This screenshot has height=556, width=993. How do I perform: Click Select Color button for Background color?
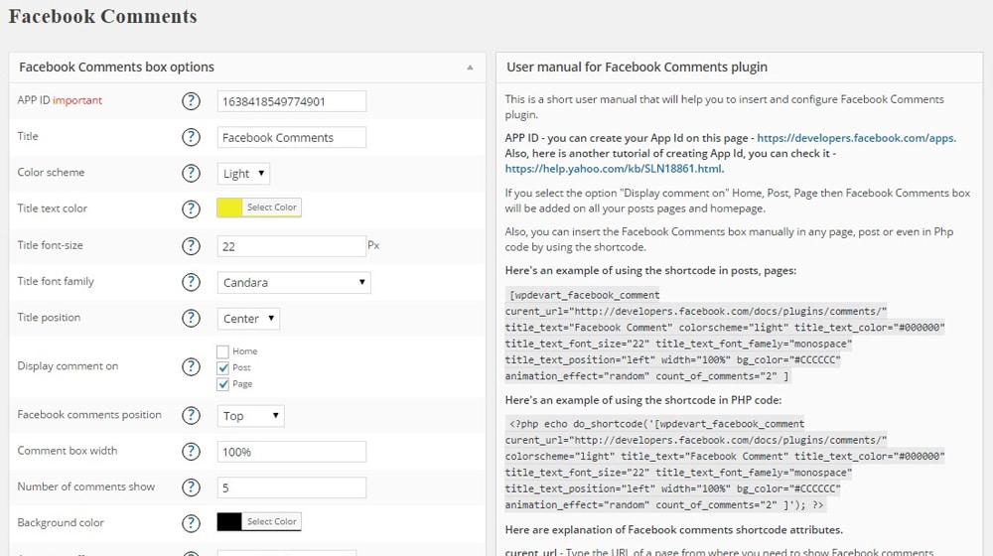[272, 522]
